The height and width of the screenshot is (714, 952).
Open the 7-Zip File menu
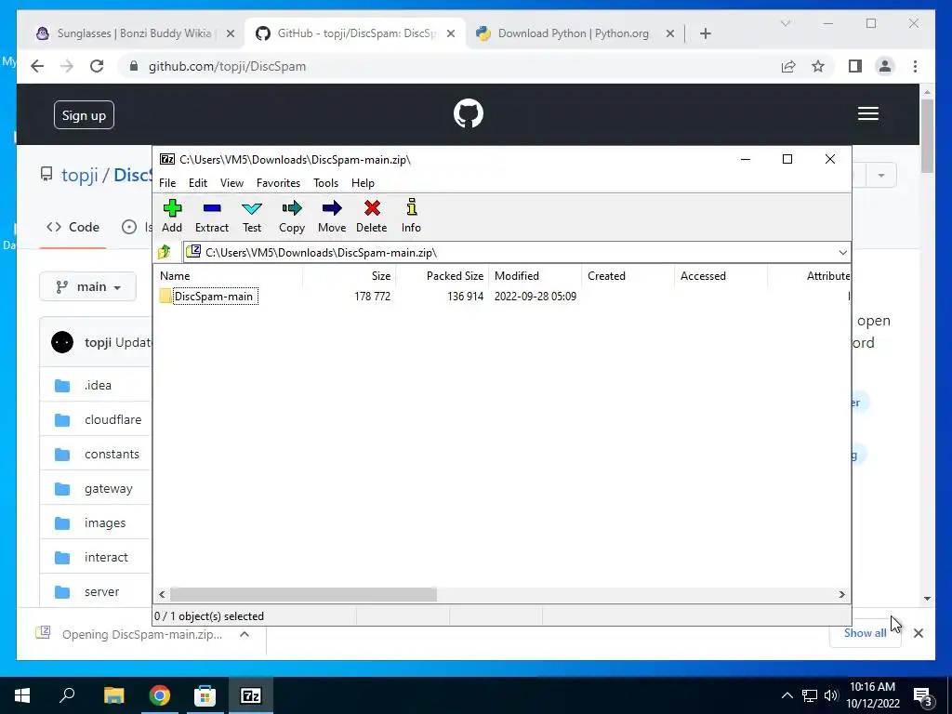point(167,183)
